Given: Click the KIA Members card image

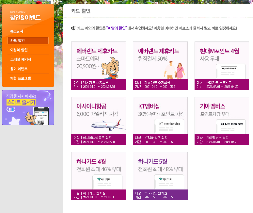Looking at the screenshot, I should point(231,127).
